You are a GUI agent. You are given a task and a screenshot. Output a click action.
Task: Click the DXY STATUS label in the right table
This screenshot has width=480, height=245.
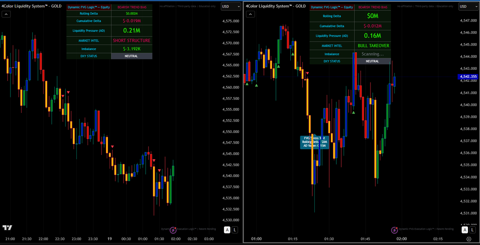(x=332, y=61)
